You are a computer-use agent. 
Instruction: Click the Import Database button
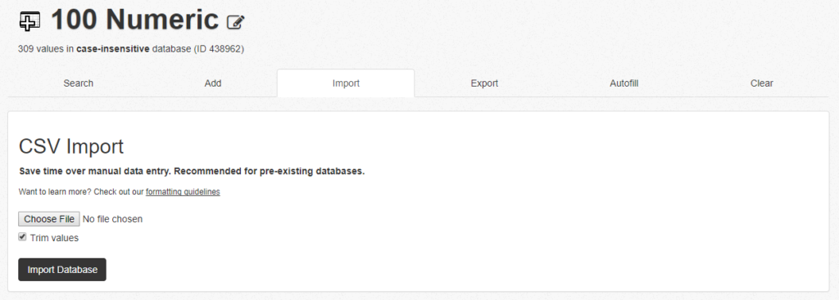click(62, 270)
